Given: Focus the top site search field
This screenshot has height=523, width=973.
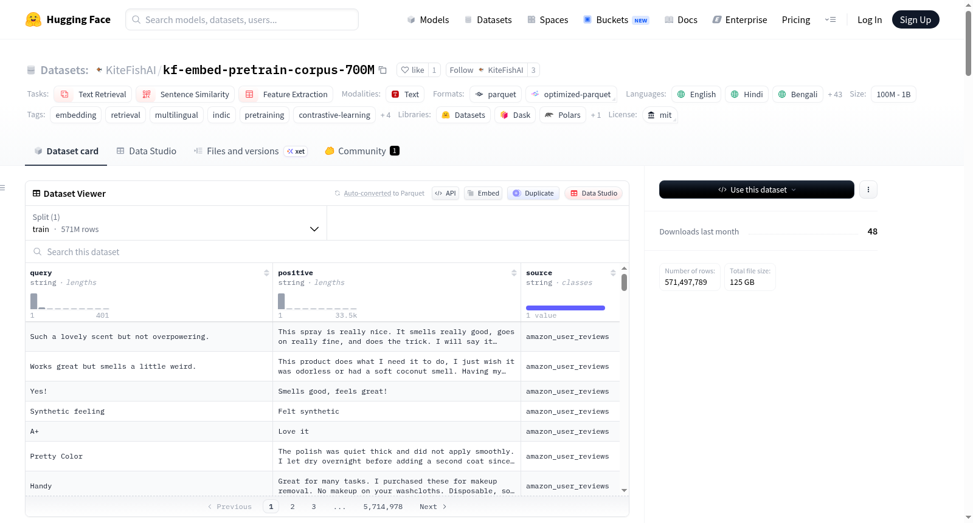Looking at the screenshot, I should coord(242,19).
